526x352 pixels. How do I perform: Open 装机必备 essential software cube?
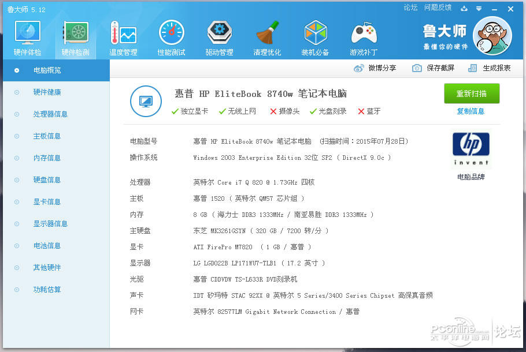316,38
